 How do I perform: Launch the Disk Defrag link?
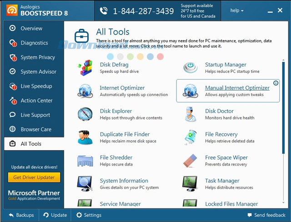point(114,65)
